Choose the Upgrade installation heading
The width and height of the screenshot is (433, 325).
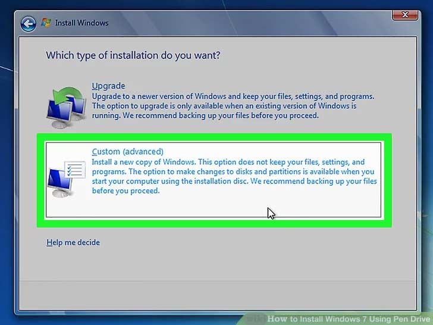coord(108,86)
